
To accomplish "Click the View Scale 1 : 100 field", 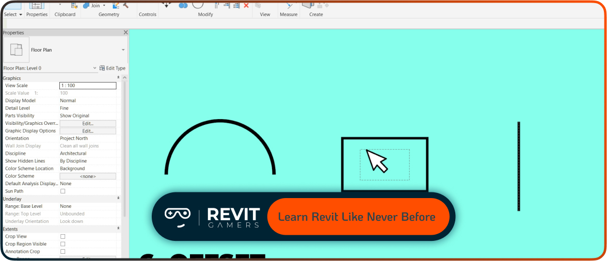I will [x=88, y=86].
